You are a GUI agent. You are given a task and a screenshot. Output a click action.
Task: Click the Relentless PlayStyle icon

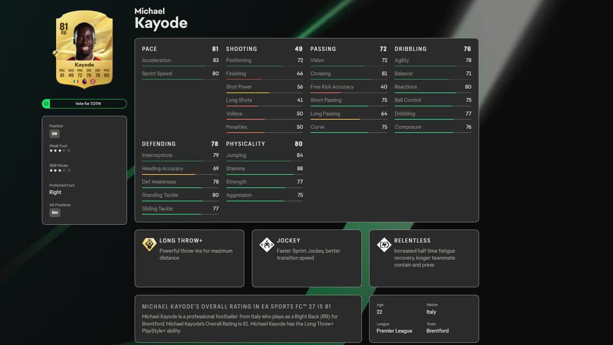click(x=384, y=244)
